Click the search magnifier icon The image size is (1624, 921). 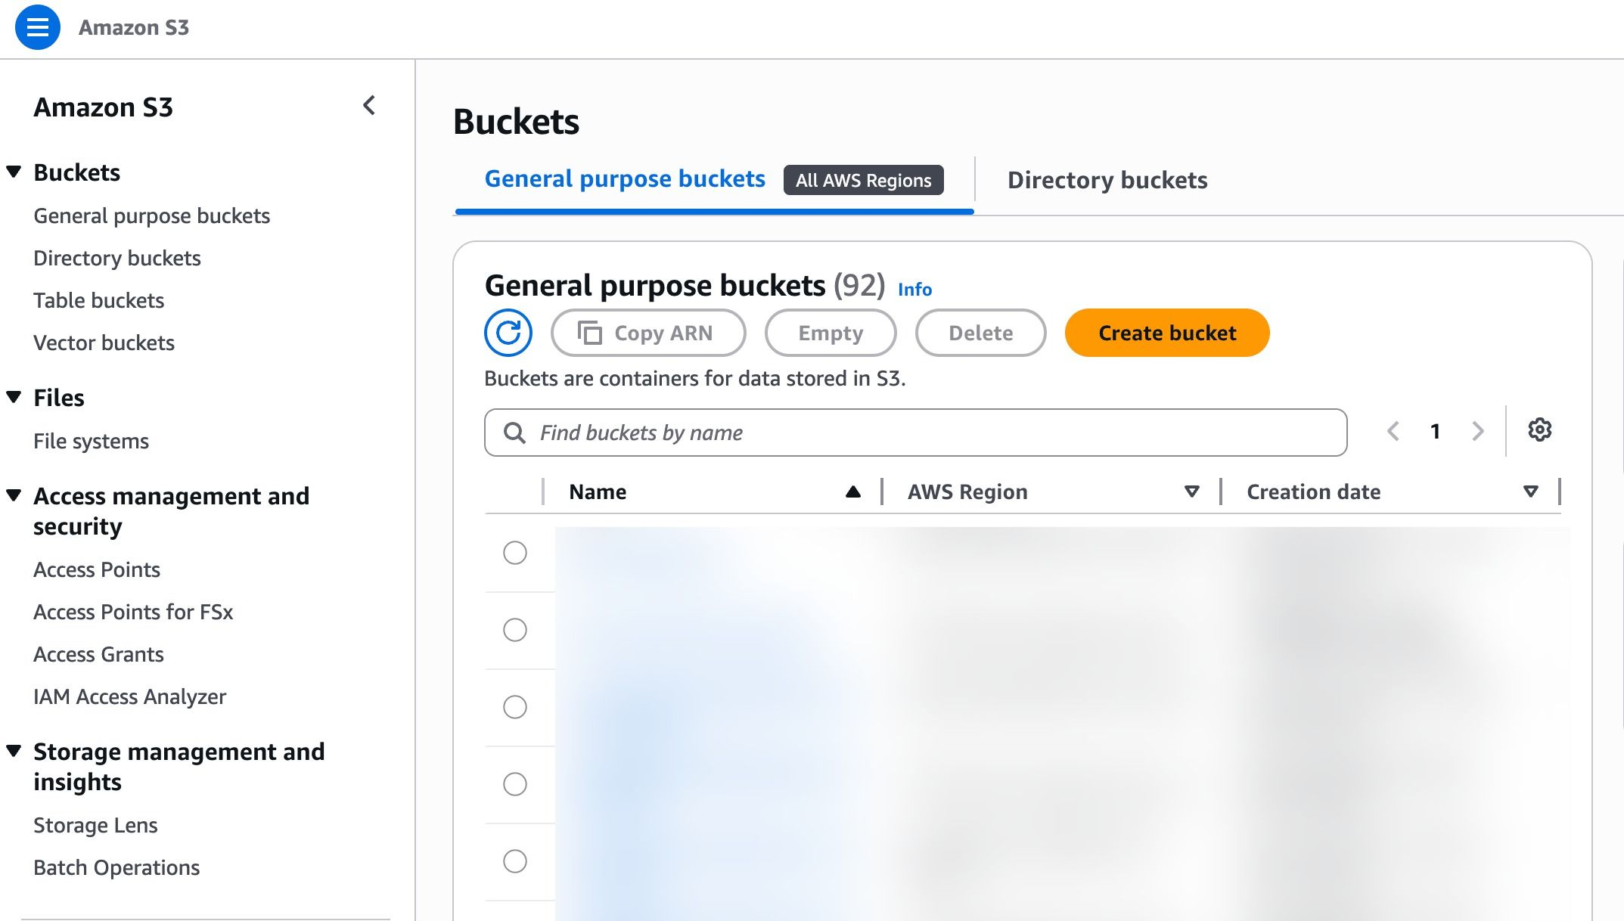(514, 433)
